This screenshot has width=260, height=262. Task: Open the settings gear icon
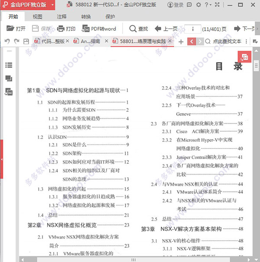coord(198,5)
